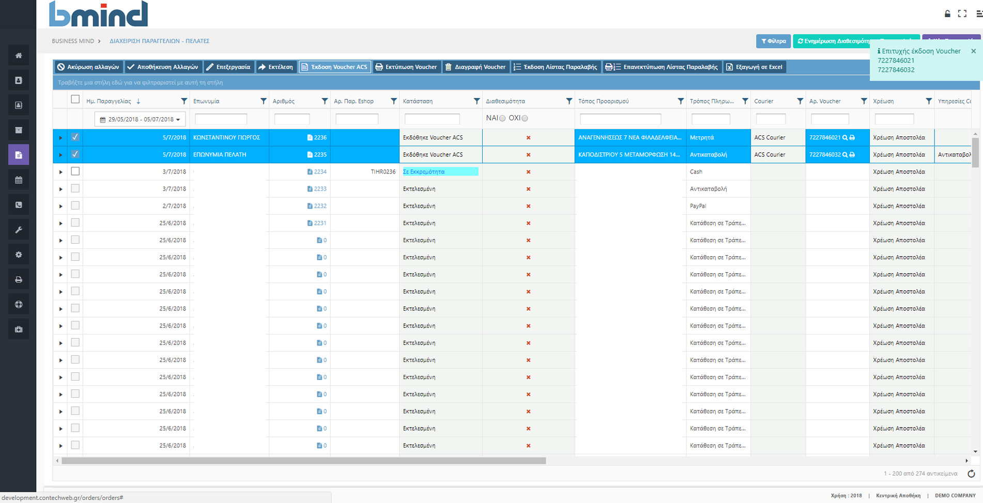
Task: Click Εκτέλεση toolbar button
Action: tap(276, 67)
